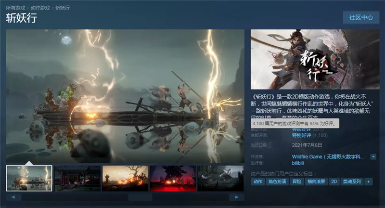Click the 发行商 label
The width and height of the screenshot is (385, 208).
click(x=257, y=163)
